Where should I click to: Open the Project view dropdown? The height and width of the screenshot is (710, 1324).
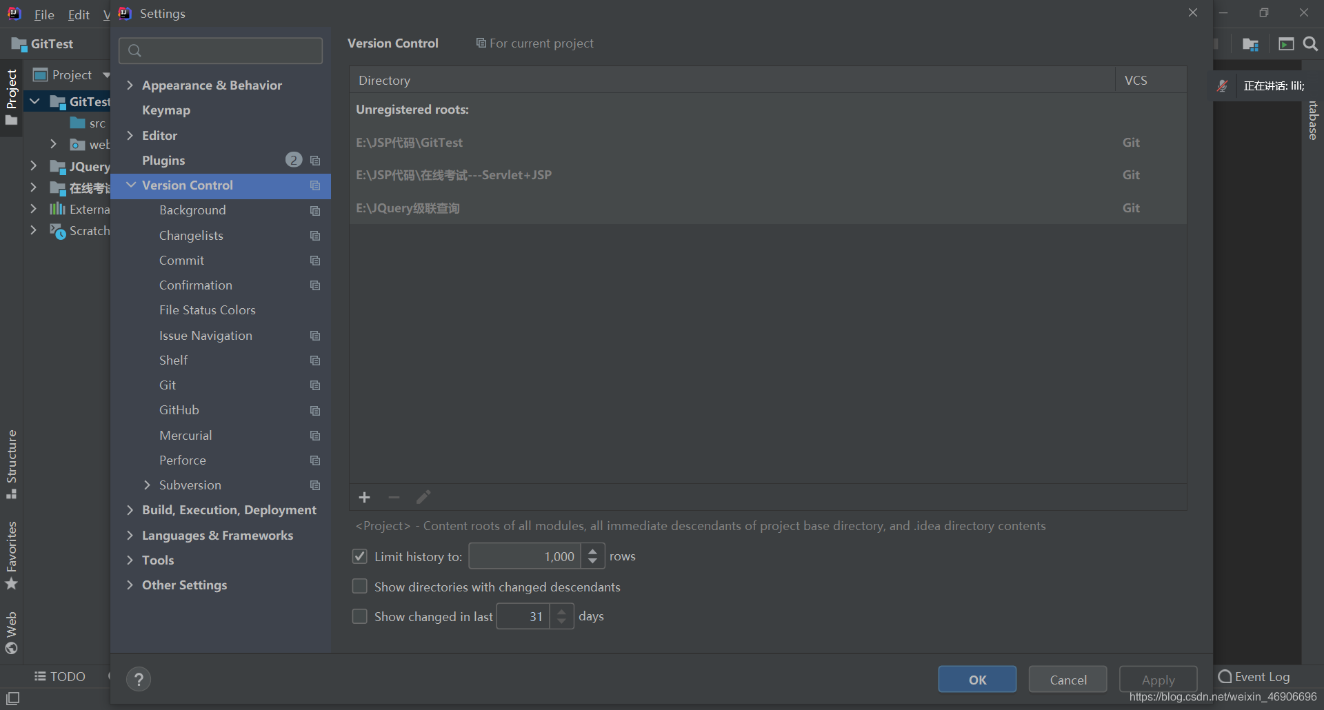(x=106, y=75)
